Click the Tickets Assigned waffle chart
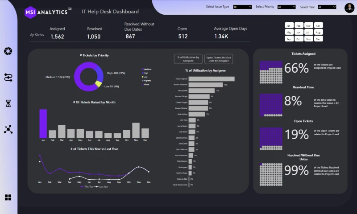 (271, 72)
